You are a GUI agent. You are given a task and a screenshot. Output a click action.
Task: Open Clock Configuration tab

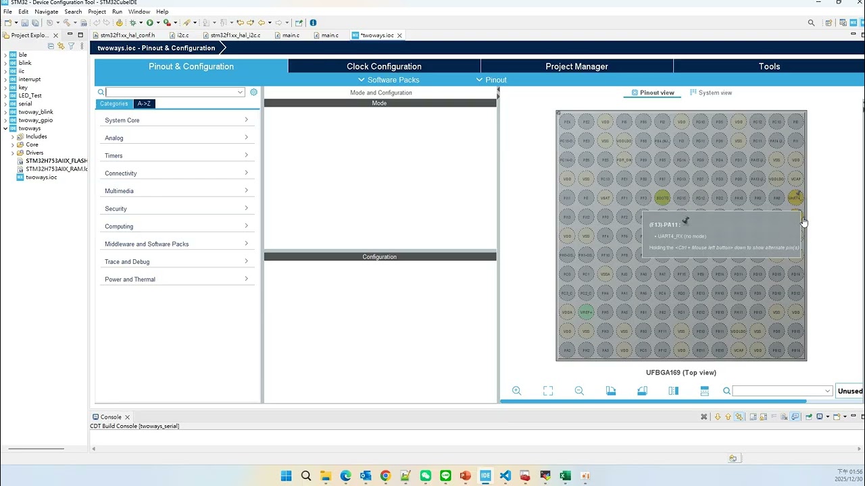click(384, 66)
